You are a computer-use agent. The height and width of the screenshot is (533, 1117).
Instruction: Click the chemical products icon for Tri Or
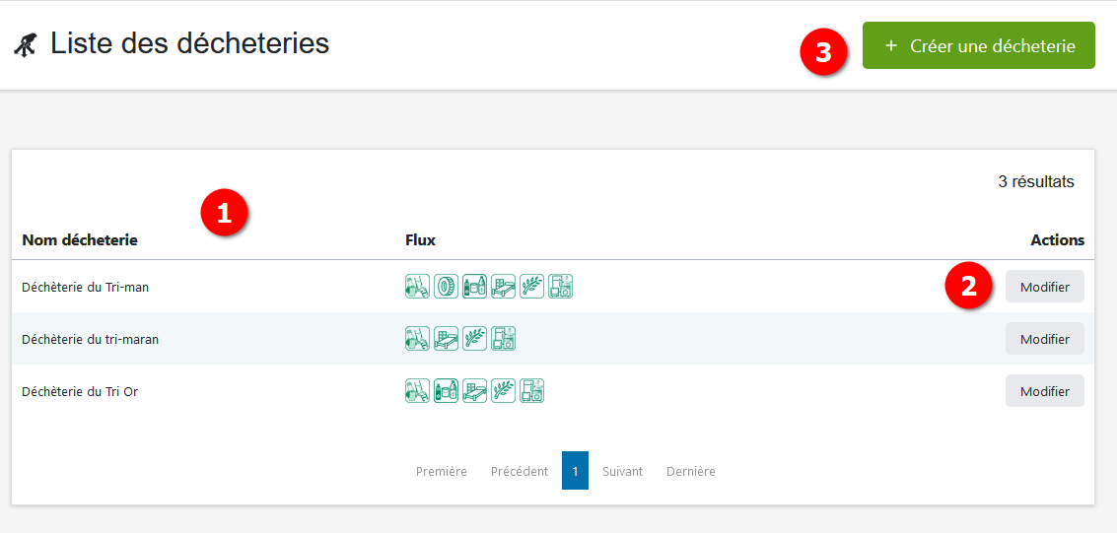(x=446, y=391)
